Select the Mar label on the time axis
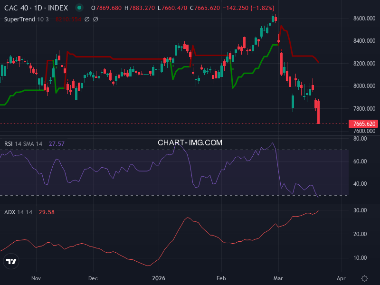The image size is (380, 285). [278, 279]
